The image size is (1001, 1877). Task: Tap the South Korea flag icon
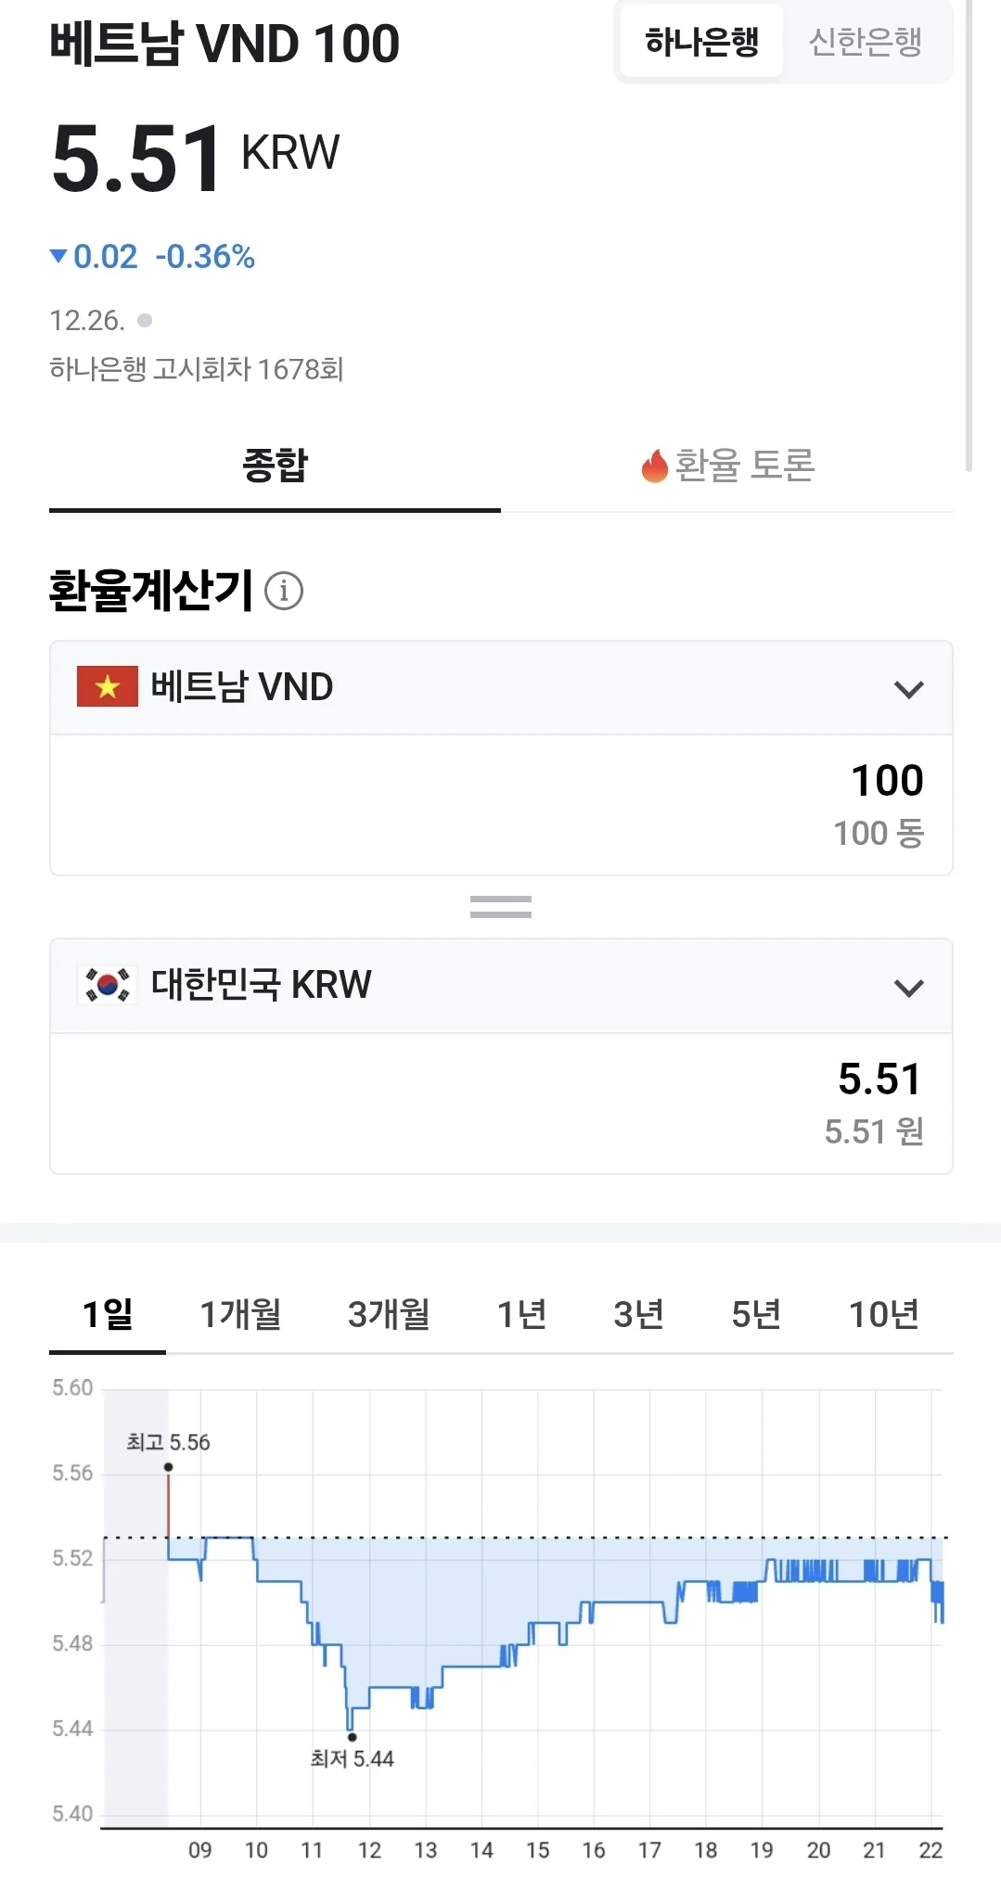pos(108,985)
